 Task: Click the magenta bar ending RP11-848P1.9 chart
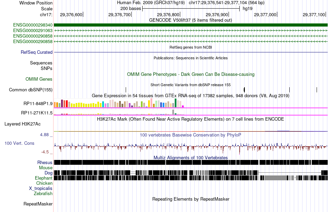[183, 107]
